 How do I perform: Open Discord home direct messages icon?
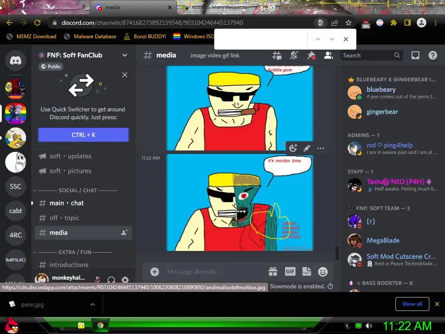coord(16,60)
